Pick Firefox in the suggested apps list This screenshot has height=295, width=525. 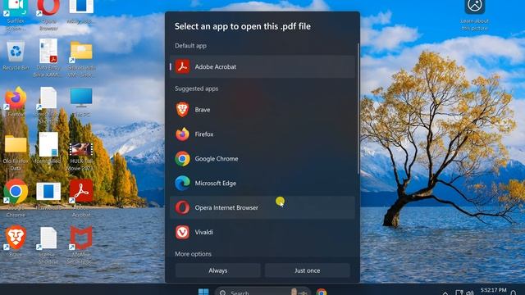point(262,134)
